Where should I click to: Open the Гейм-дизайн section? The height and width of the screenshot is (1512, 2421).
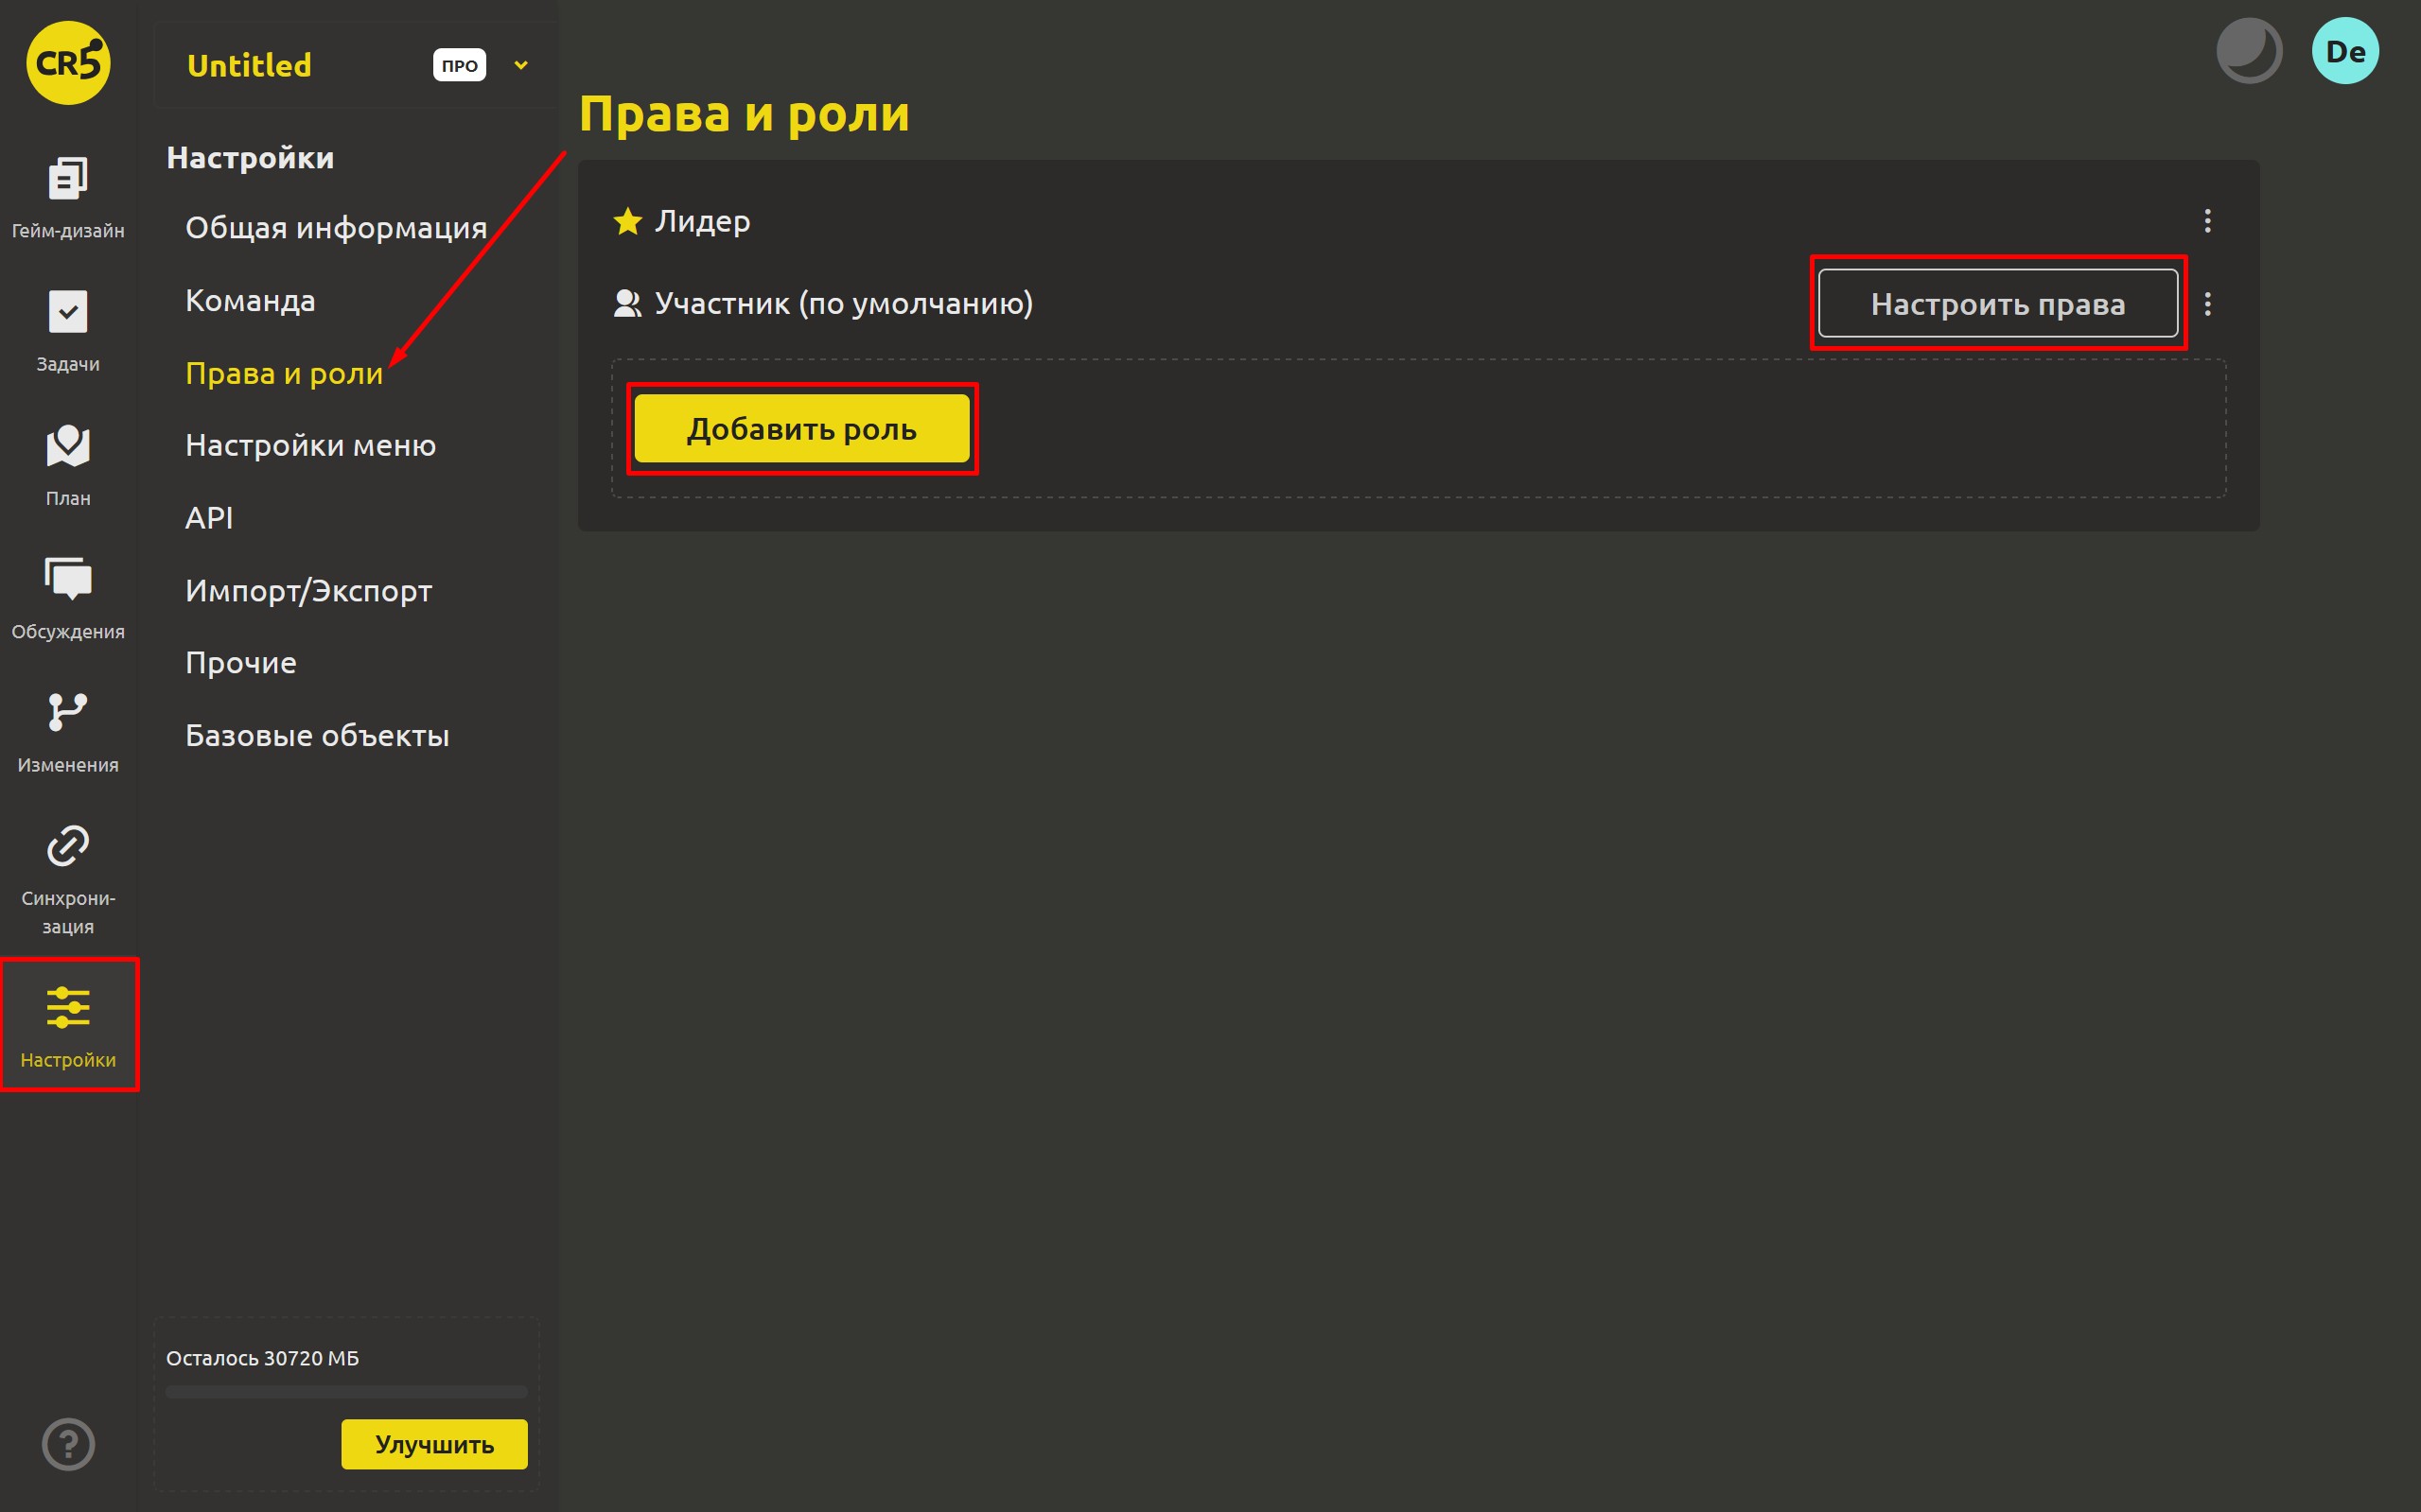[68, 197]
